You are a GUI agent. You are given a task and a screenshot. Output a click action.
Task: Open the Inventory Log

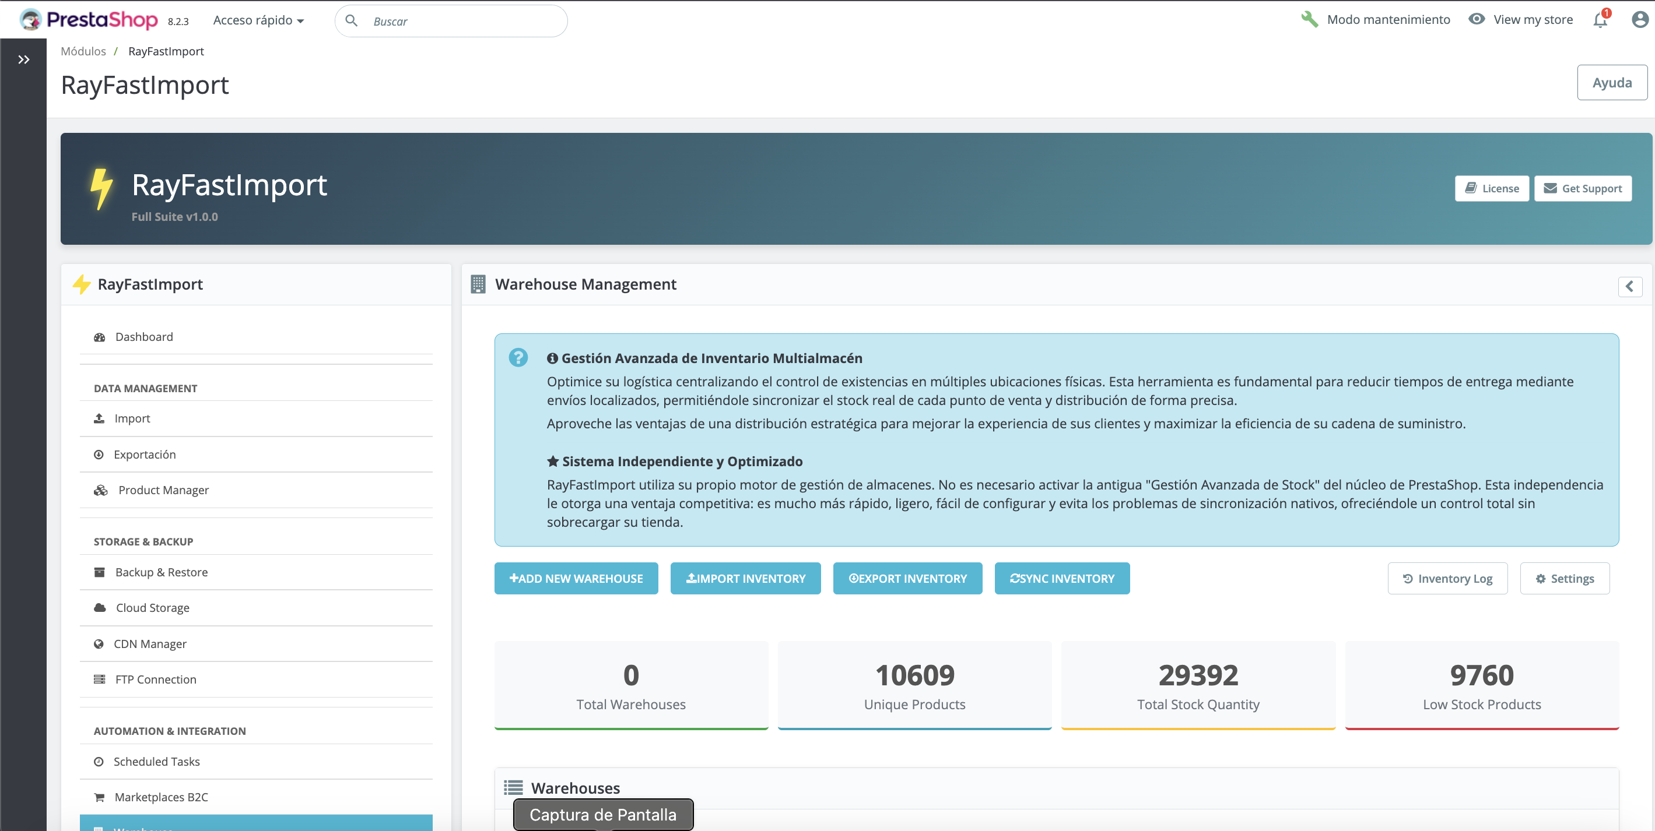(x=1447, y=578)
